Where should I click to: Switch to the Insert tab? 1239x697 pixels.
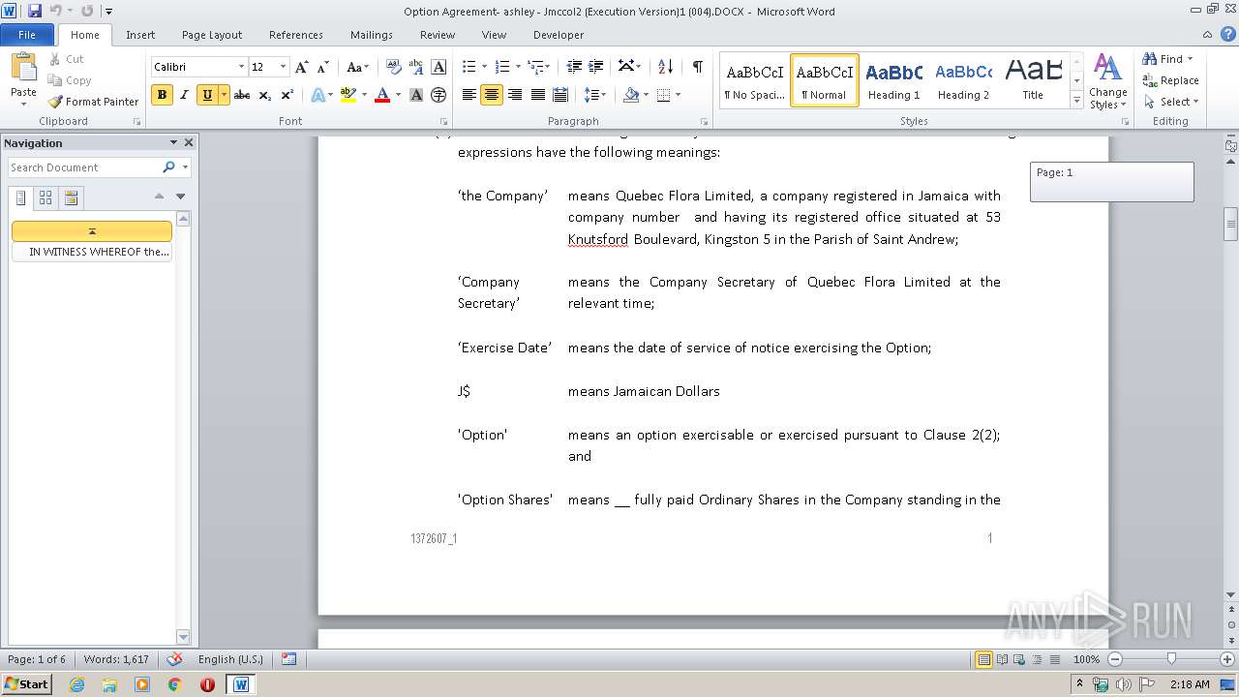[x=140, y=35]
